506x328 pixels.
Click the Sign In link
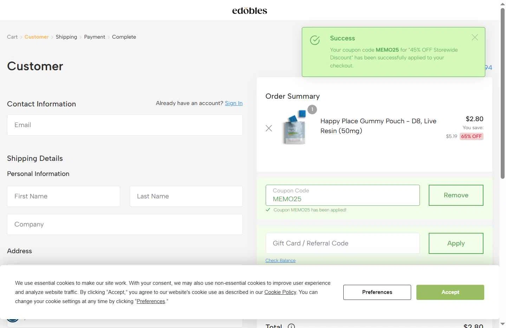234,103
